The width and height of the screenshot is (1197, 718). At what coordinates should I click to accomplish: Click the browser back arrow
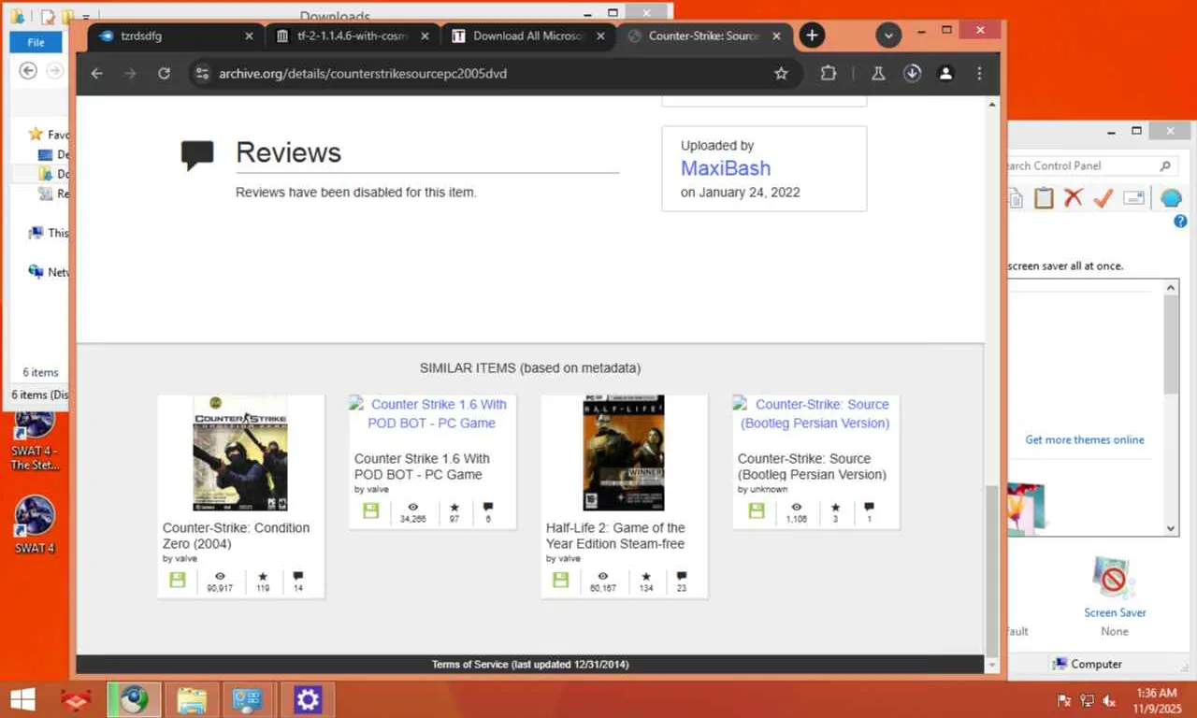pos(96,73)
